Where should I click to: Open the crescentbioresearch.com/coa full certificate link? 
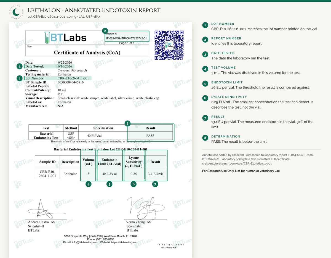(x=237, y=163)
